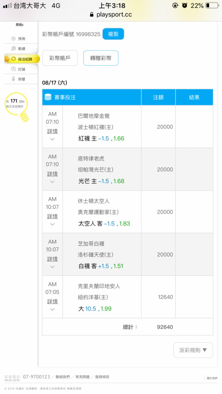
Task: Expand the chevron under the 大 10.5 bet
Action: coord(52,310)
